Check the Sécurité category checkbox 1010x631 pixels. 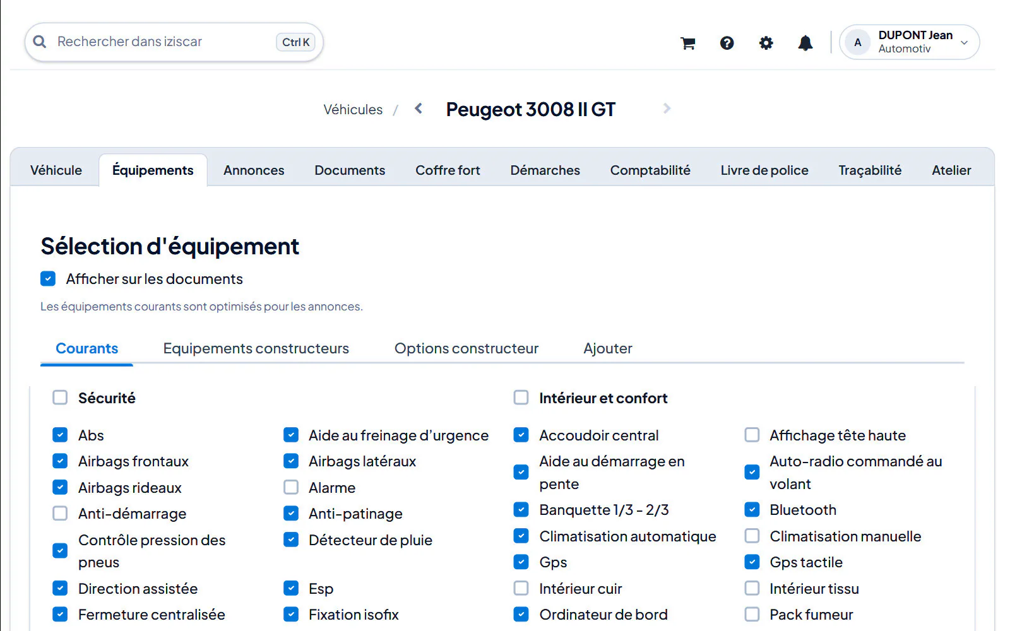click(x=60, y=398)
